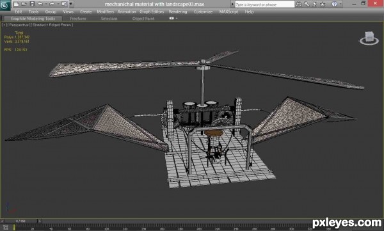The width and height of the screenshot is (384, 231).
Task: Switch to the Freeform ribbon tab
Action: pos(78,19)
